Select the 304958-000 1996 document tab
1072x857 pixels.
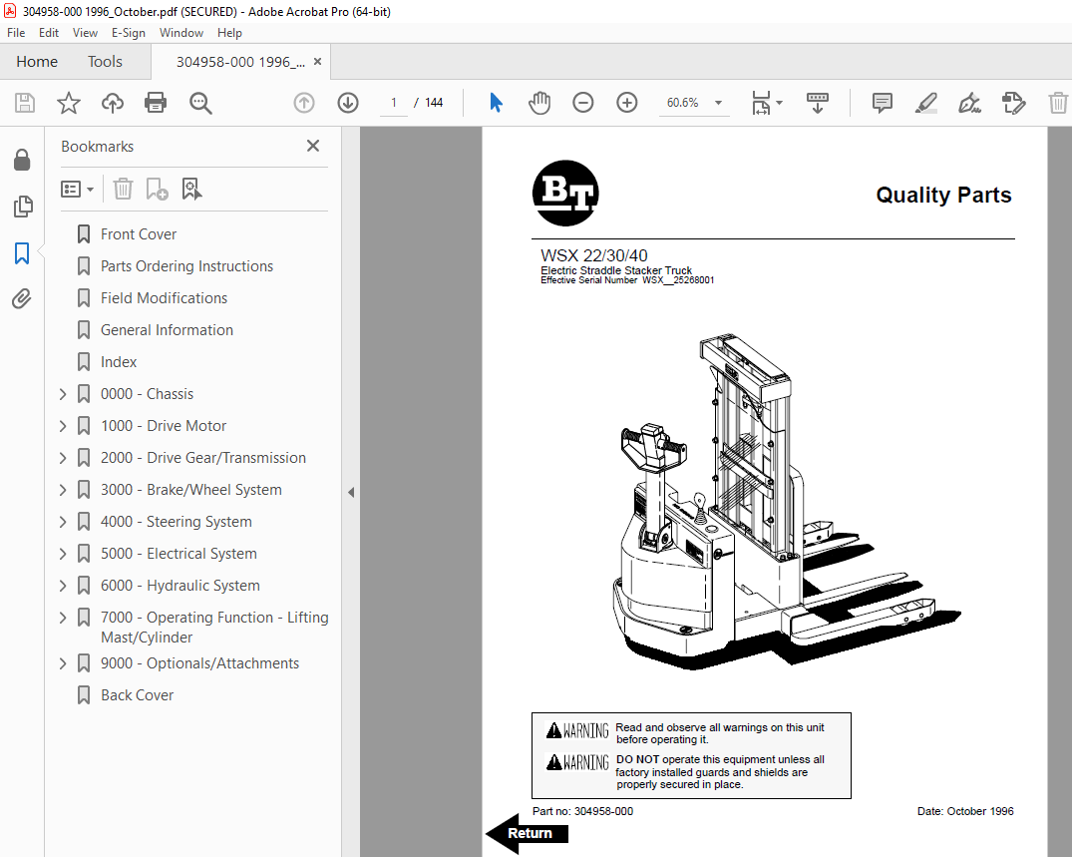[240, 62]
